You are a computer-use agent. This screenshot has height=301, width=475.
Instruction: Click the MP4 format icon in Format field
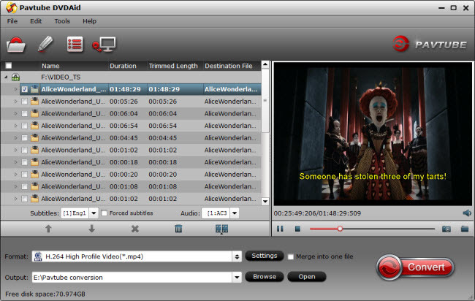38,256
